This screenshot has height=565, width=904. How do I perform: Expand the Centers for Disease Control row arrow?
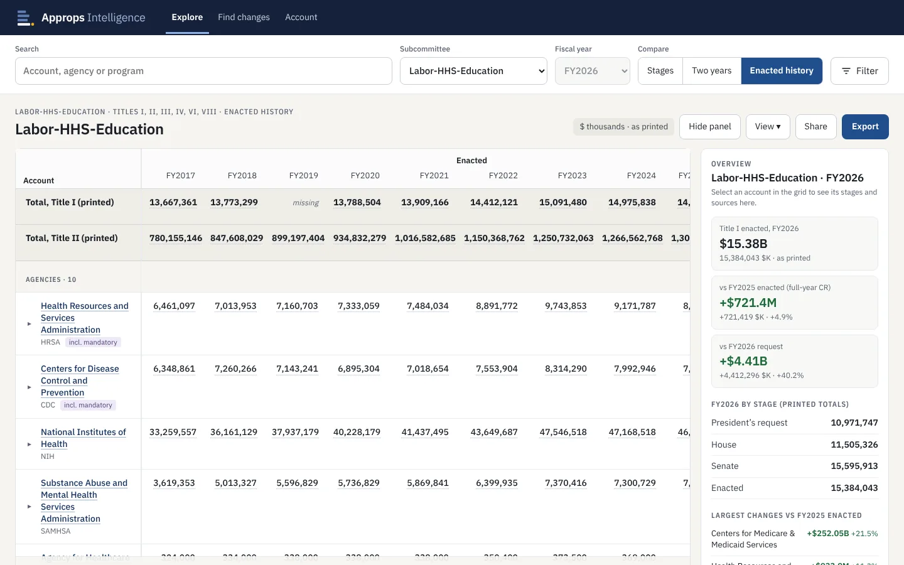[30, 387]
